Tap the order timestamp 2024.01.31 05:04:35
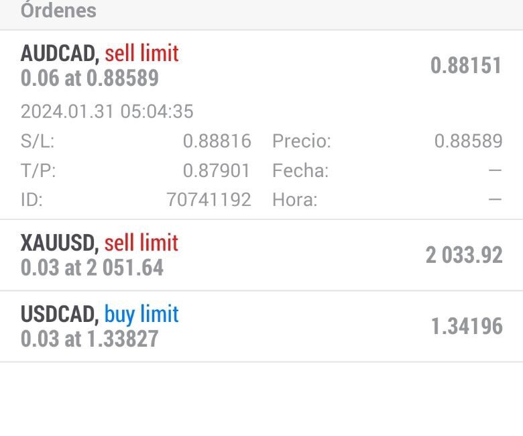523x436 pixels. [x=107, y=111]
